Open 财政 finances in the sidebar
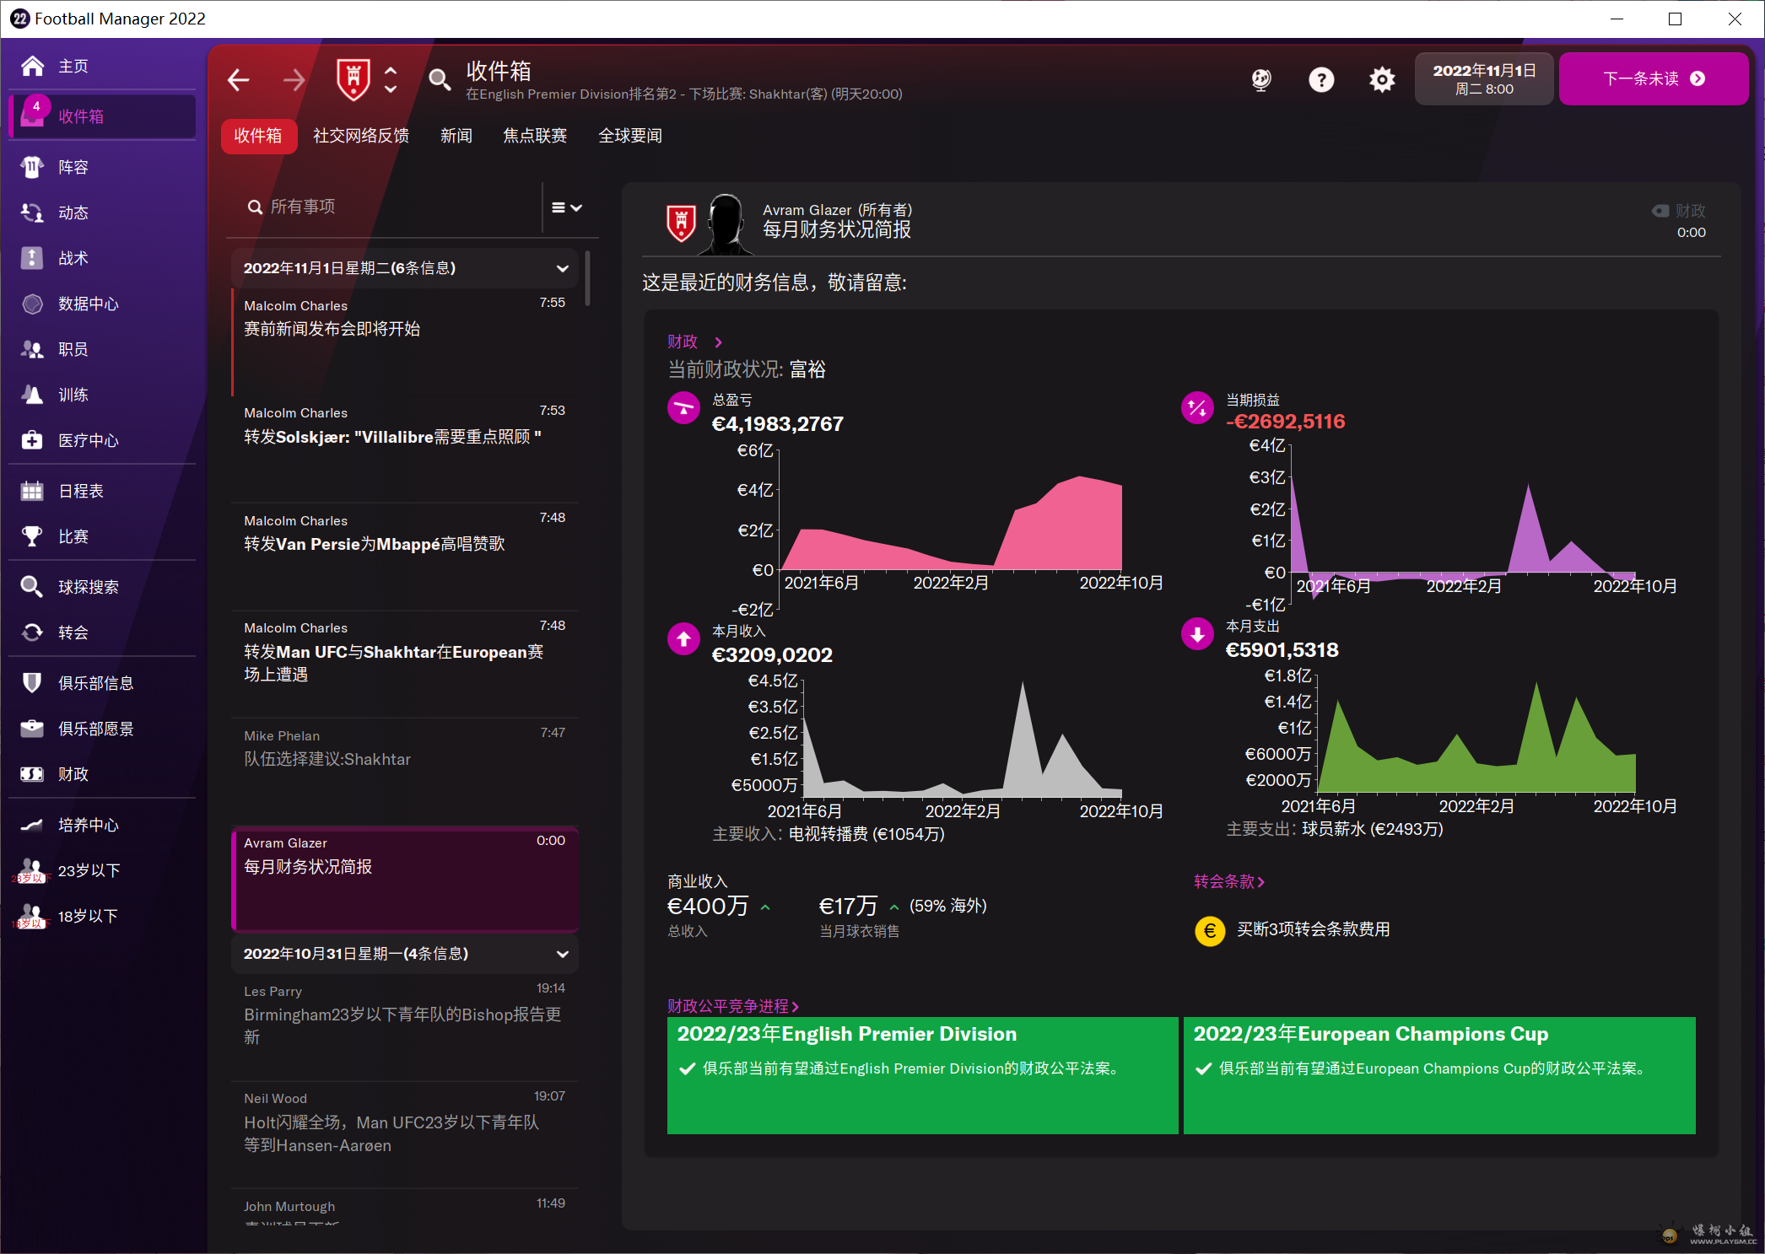The width and height of the screenshot is (1765, 1254). 73,774
